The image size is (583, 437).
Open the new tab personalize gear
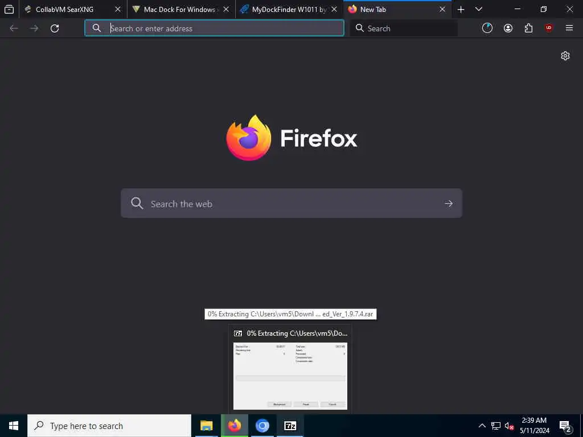[x=565, y=56]
